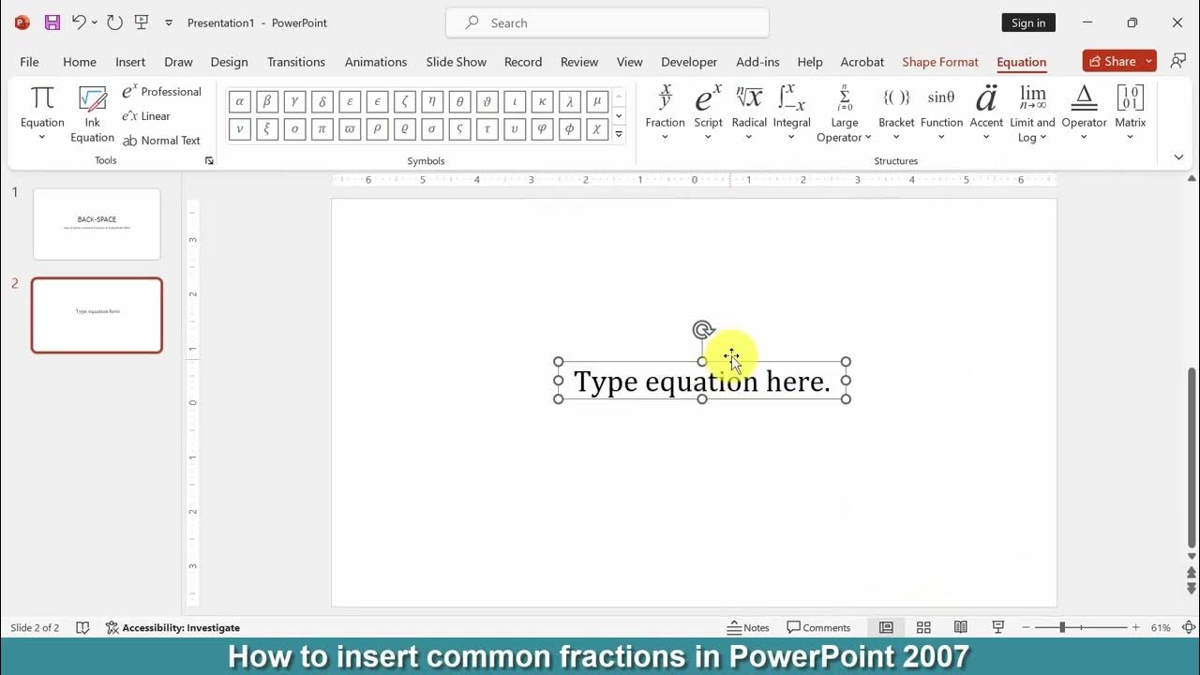Insert the gamma symbol
This screenshot has width=1200, height=675.
294,101
